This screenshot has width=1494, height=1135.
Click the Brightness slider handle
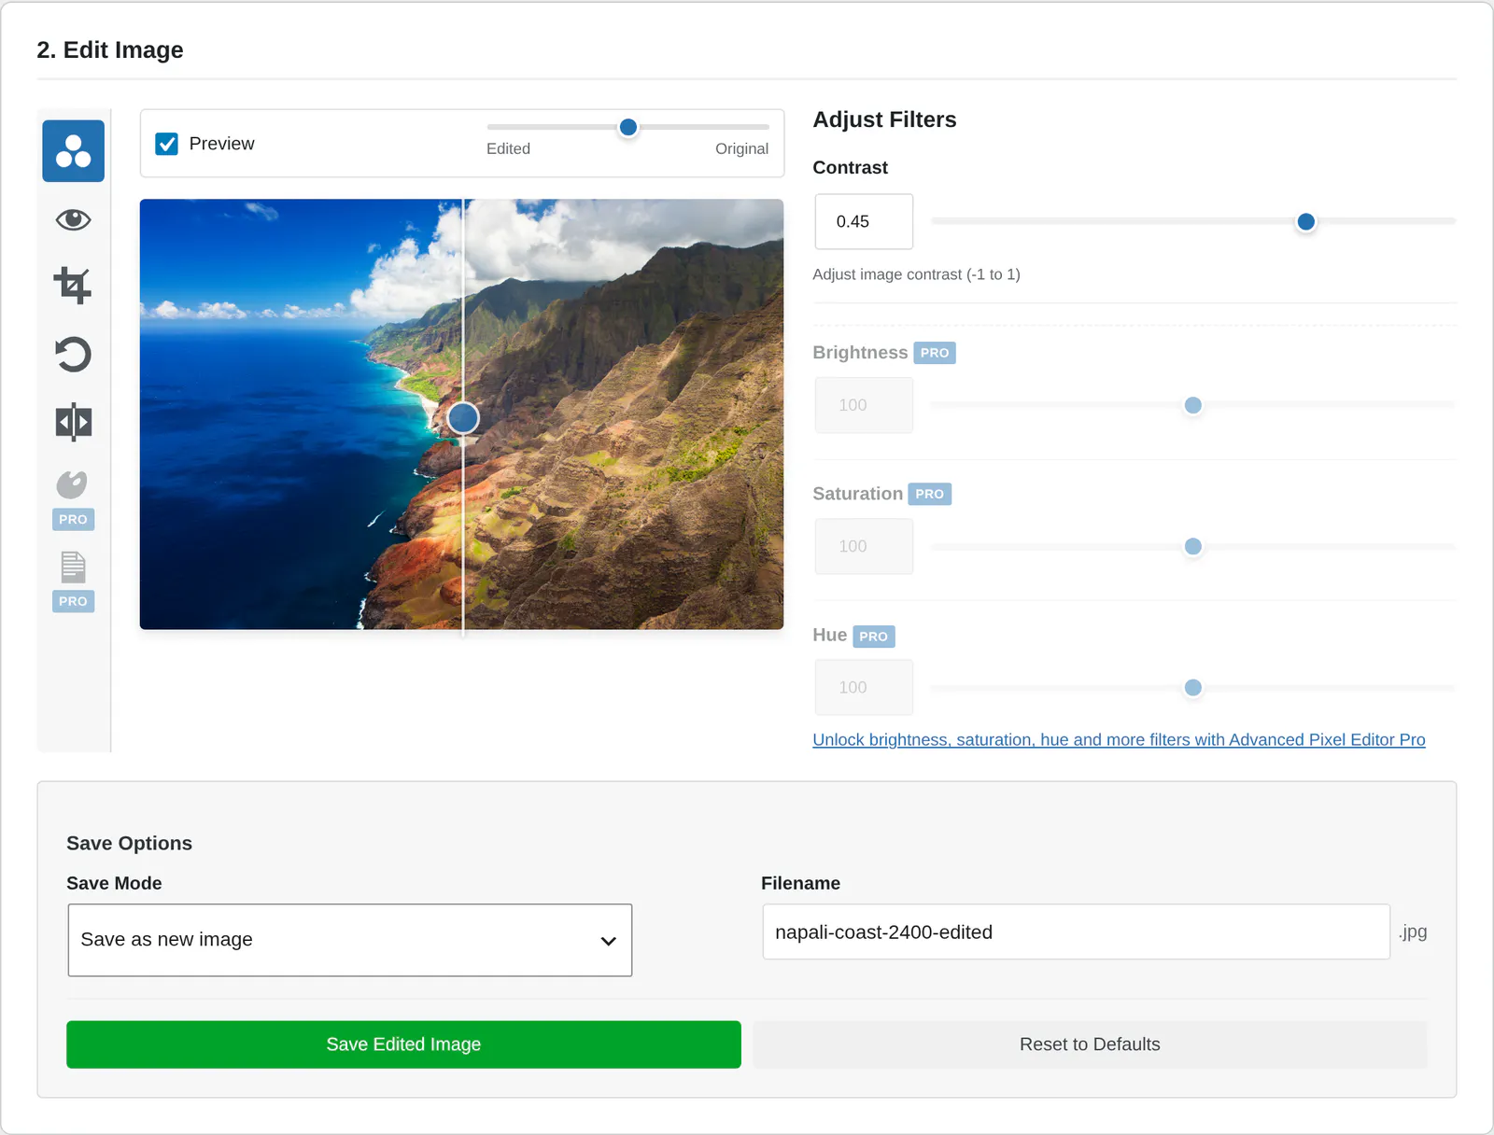point(1192,405)
